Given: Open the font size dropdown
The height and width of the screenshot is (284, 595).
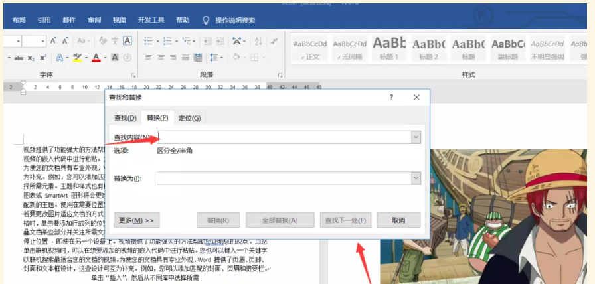Looking at the screenshot, I should (43, 41).
